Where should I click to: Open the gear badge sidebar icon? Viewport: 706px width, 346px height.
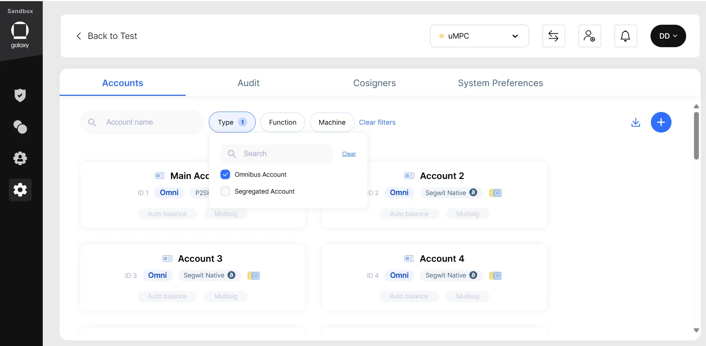[20, 158]
